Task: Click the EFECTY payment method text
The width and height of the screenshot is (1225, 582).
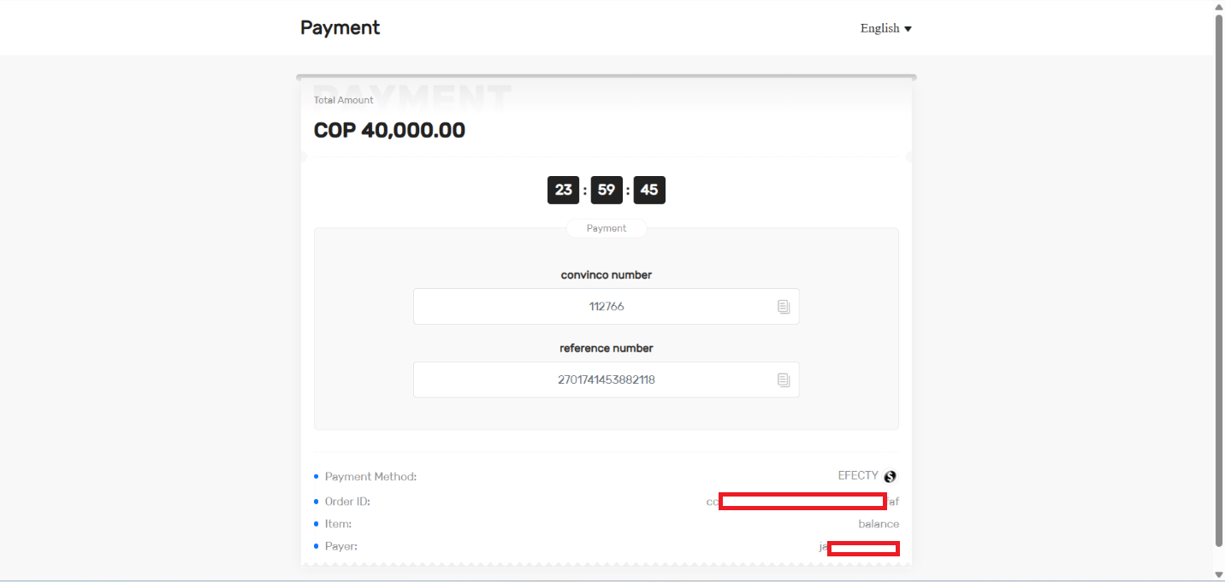Action: [857, 476]
